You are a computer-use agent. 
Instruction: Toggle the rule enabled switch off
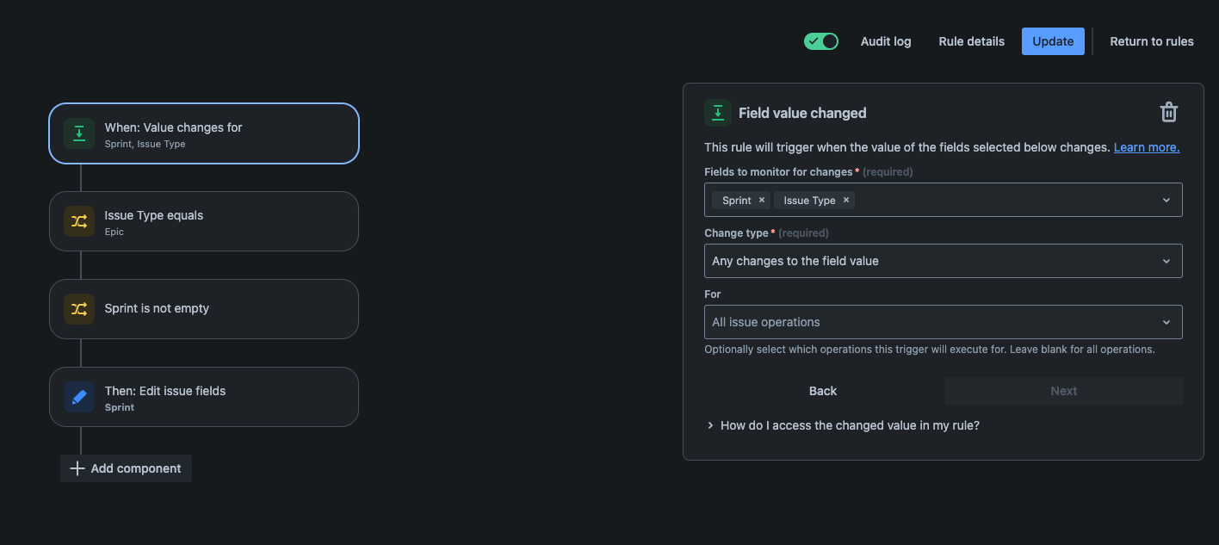pos(821,41)
